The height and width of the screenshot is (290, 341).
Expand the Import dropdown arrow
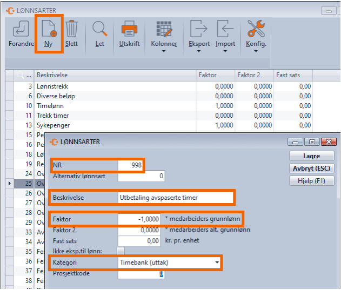coord(225,51)
